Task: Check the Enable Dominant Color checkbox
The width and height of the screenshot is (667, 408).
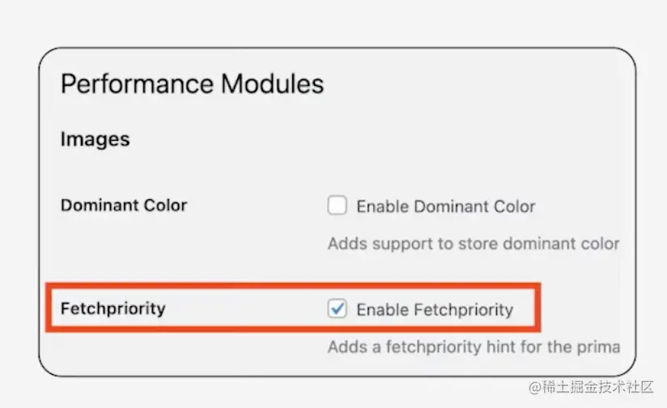Action: coord(337,206)
